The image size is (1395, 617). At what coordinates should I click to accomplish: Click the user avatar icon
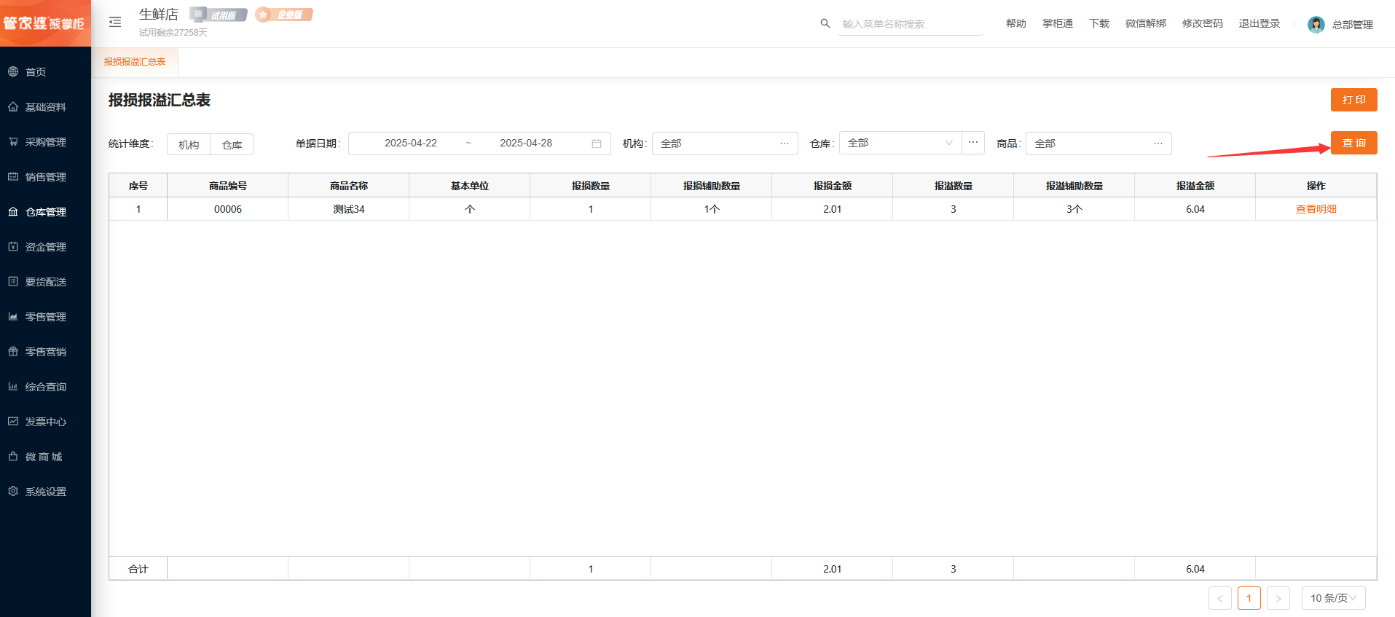[x=1316, y=24]
